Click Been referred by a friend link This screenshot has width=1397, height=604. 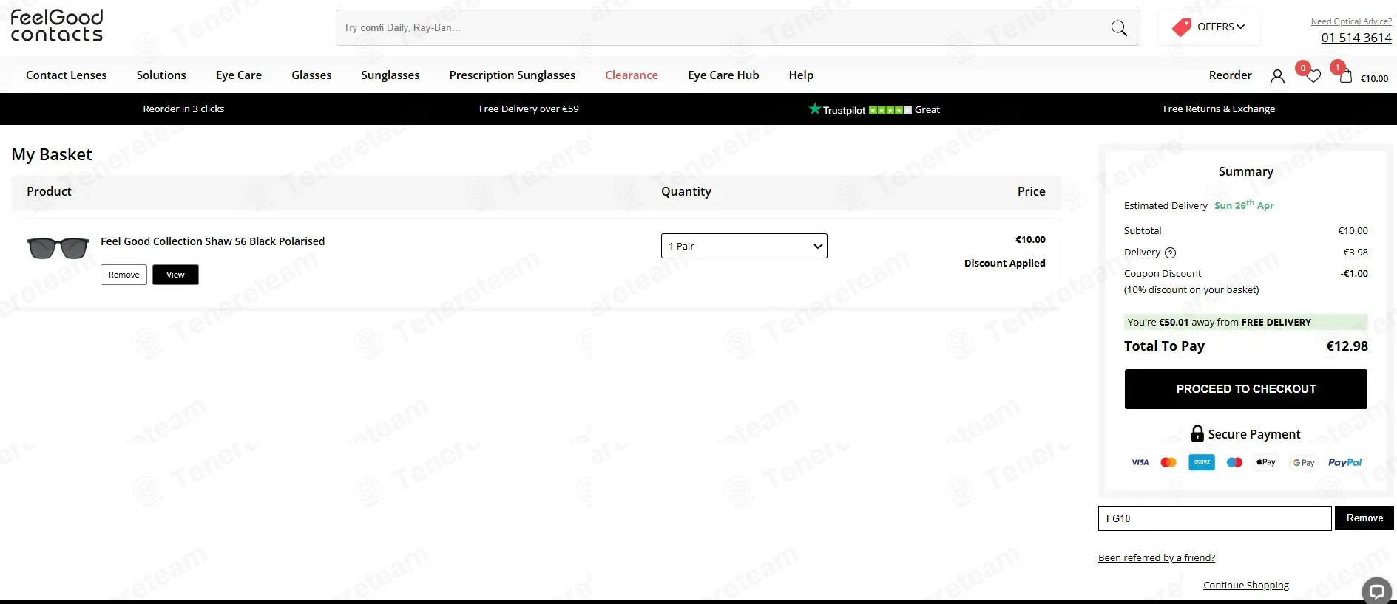point(1157,558)
